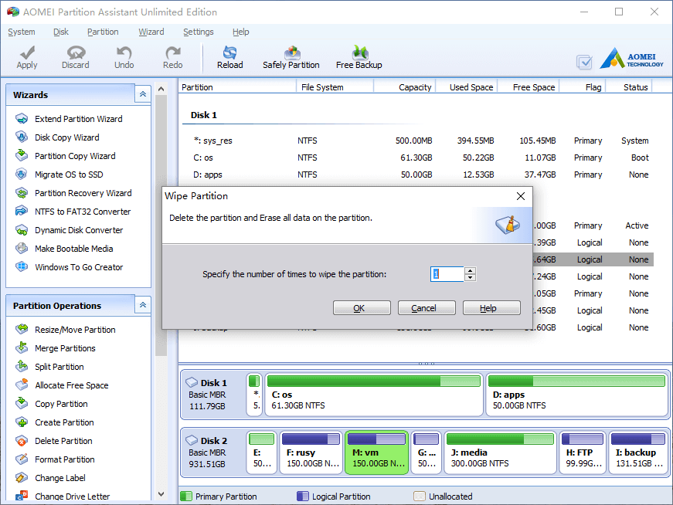Click the Reload toolbar icon
This screenshot has height=505, width=673.
[x=229, y=57]
